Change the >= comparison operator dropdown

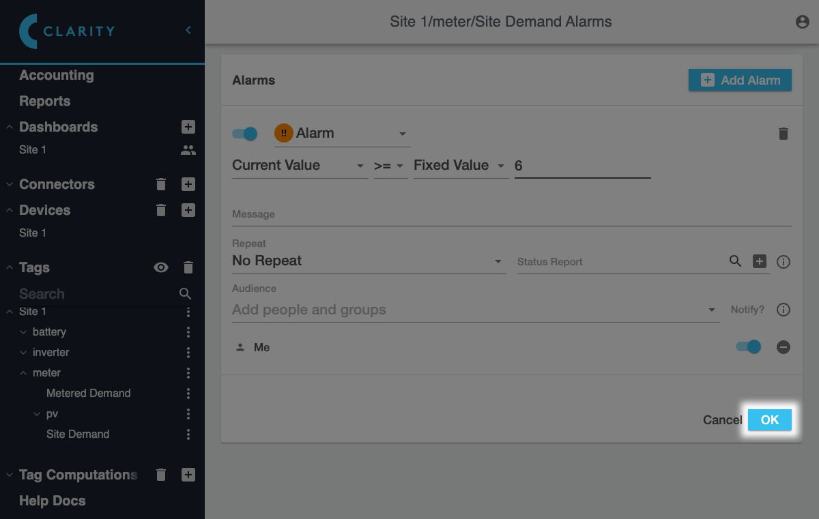390,166
